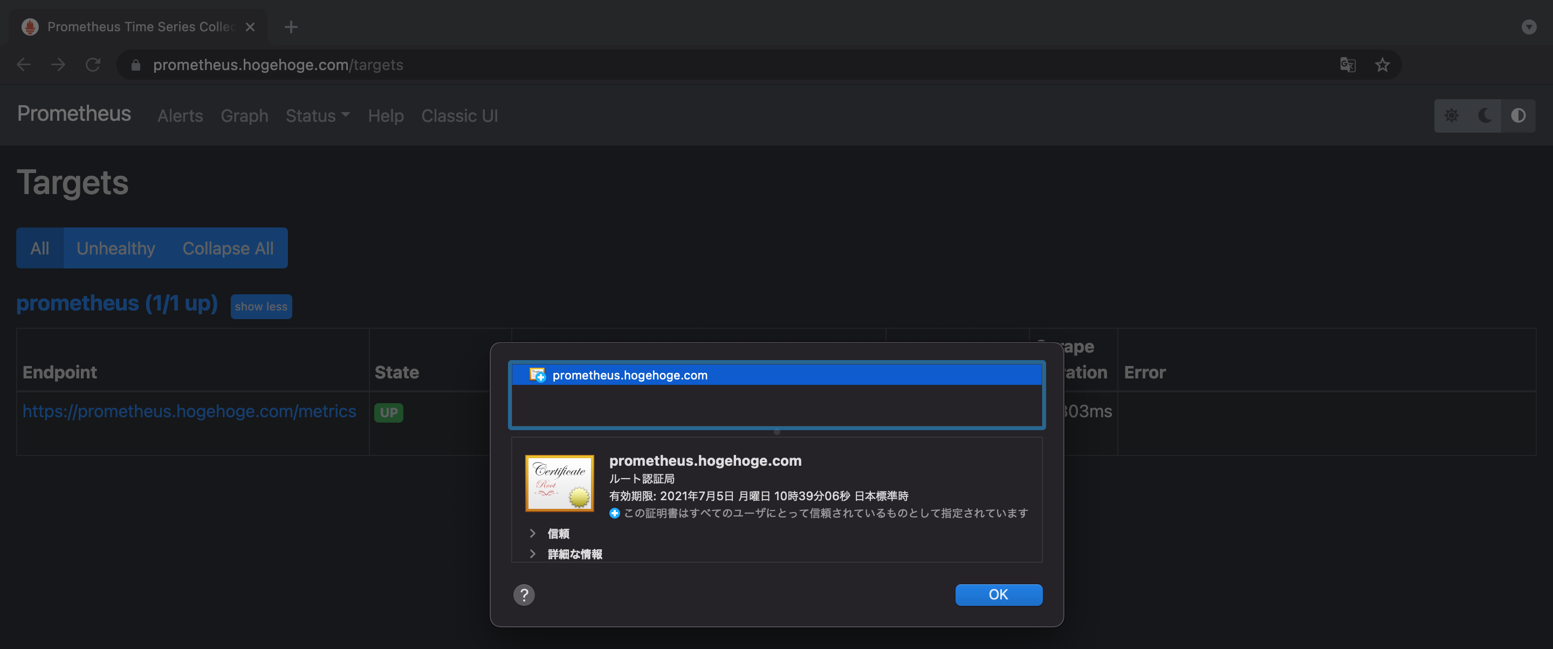Click the certificate dialog help button

[524, 595]
